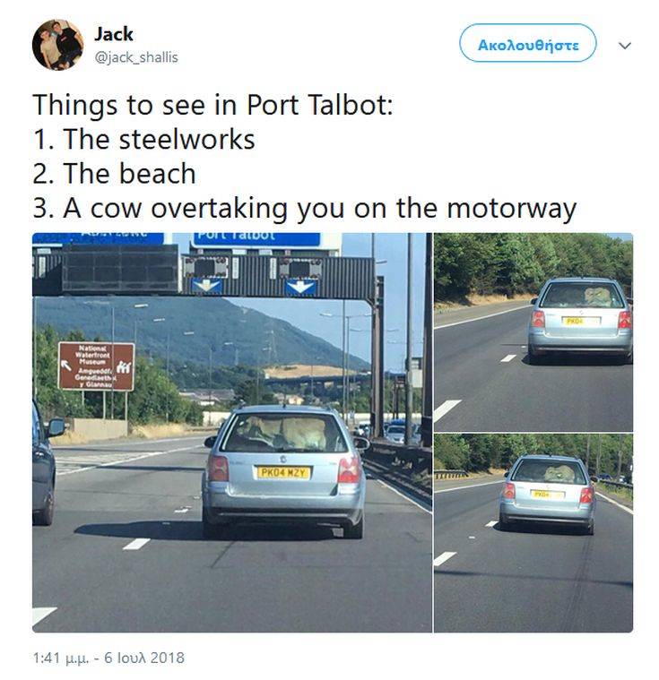This screenshot has width=659, height=680.
Task: Click the '6 Ιουλ 2018' date text
Action: [x=144, y=658]
